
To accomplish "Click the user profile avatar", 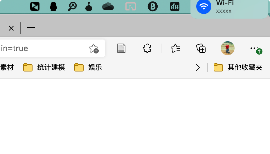I will 228,48.
